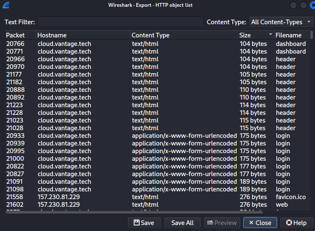Select packet 20822 login row
Screen dimensions: 315x231
pos(157,166)
